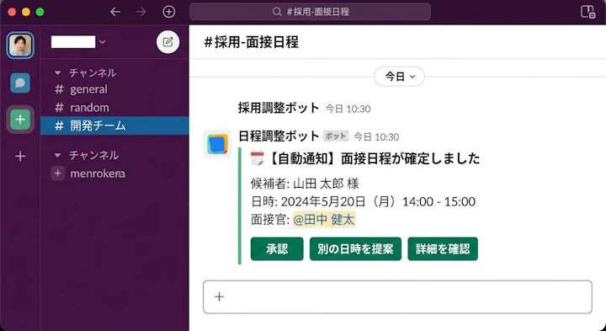The image size is (606, 331).
Task: Click the 今日 10:30 timestamp beside 採用調整ボット
Action: (348, 109)
